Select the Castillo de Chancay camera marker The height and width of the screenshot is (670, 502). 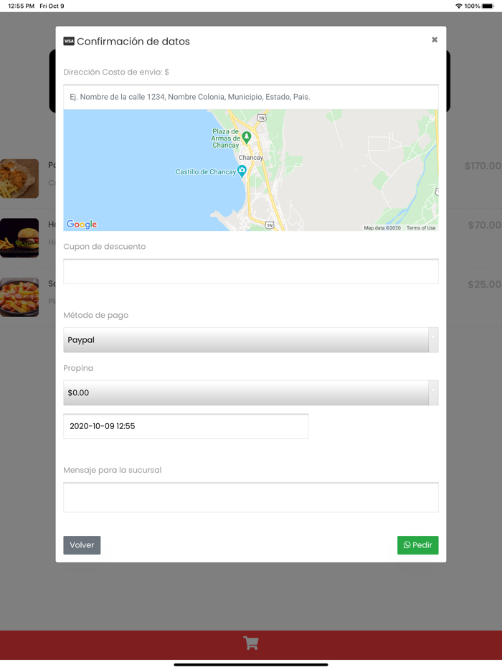pos(242,171)
